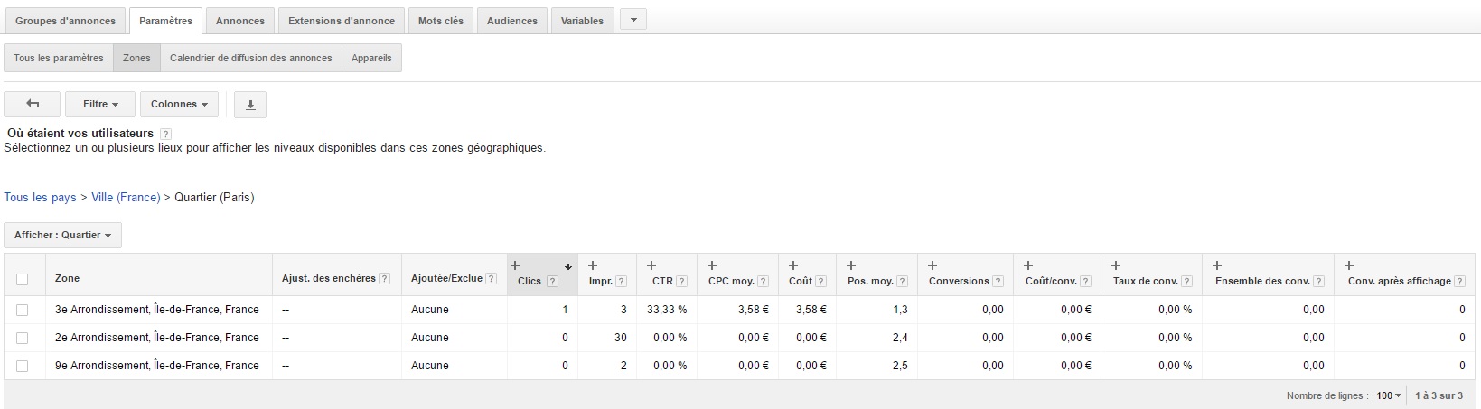This screenshot has width=1481, height=409.
Task: Click the back arrow button
Action: tap(33, 105)
